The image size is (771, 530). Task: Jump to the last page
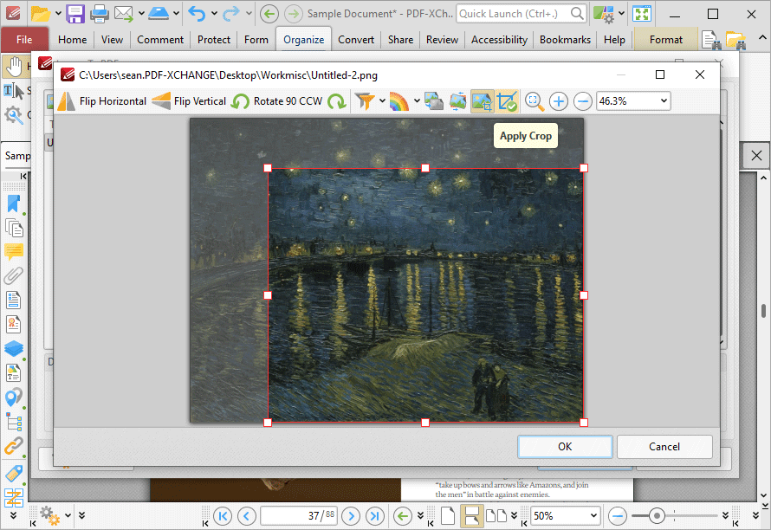pyautogui.click(x=375, y=516)
